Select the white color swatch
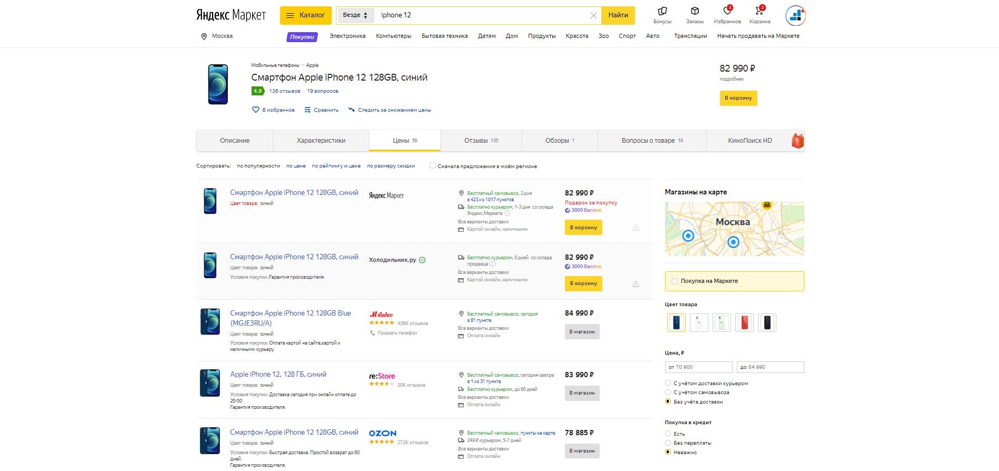999x471 pixels. tap(699, 322)
